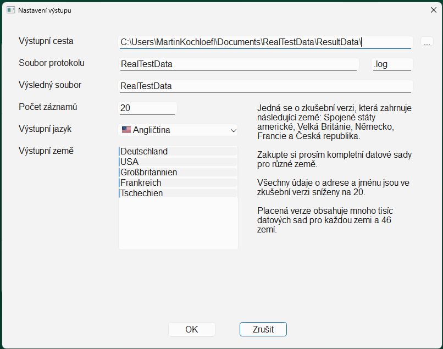This screenshot has height=349, width=443.
Task: Open the Angličtina language combo box
Action: (x=178, y=130)
